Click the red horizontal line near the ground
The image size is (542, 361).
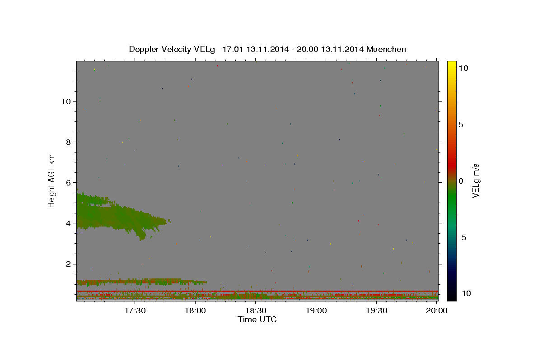coord(257,291)
